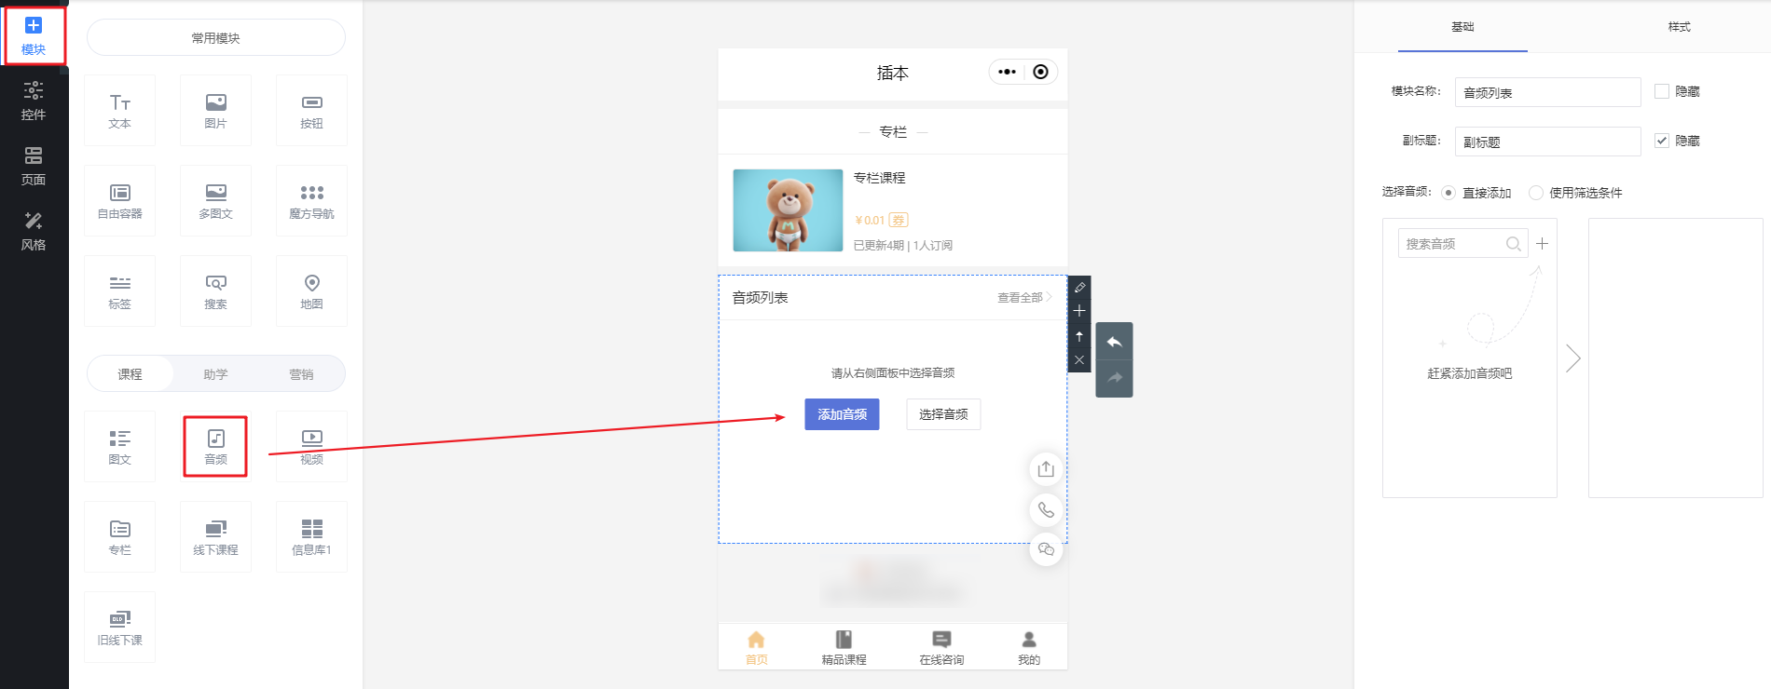This screenshot has height=689, width=1771.
Task: Go to 精品课程 in bottom navigation
Action: (844, 648)
